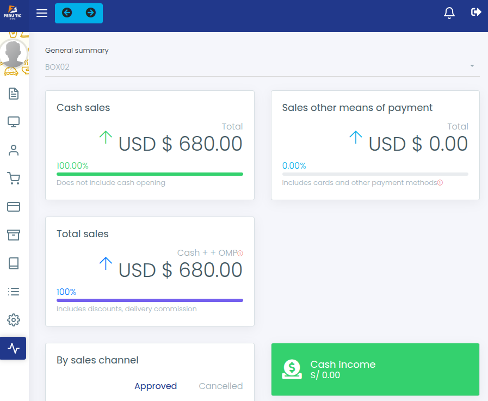Click the forward arrow navigation button
488x401 pixels.
click(x=91, y=13)
